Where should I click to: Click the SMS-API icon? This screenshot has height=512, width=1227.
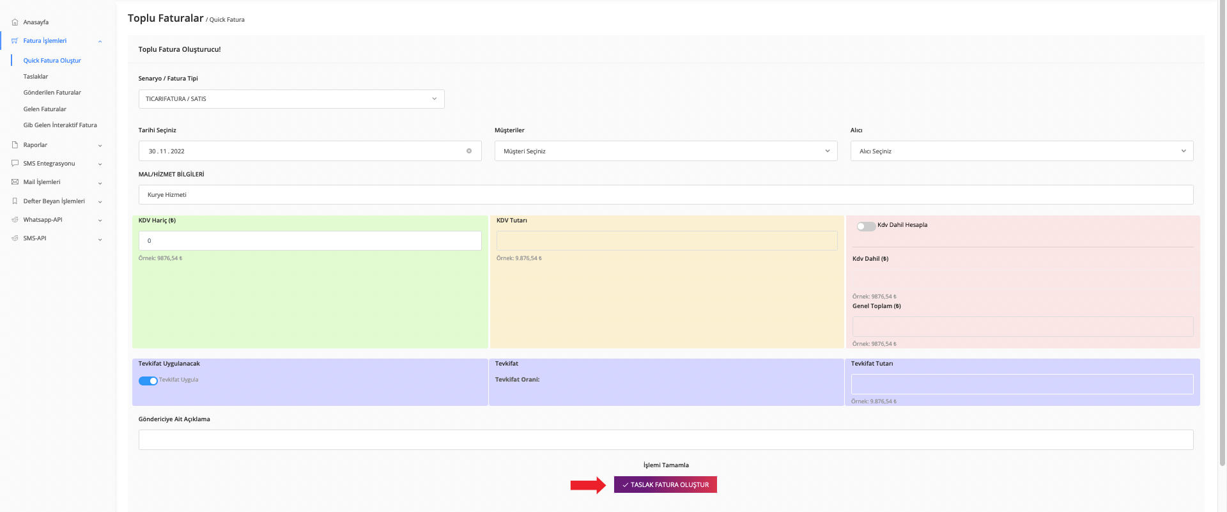point(15,238)
